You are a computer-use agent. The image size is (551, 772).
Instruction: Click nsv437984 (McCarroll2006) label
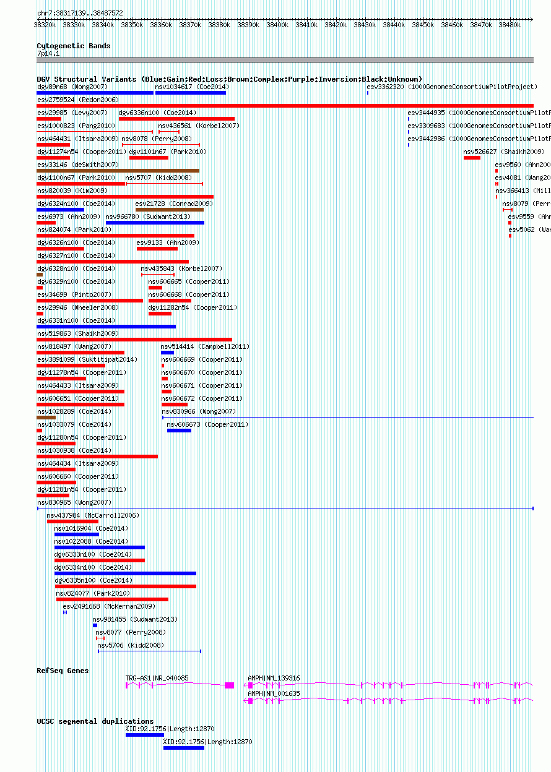coord(93,515)
